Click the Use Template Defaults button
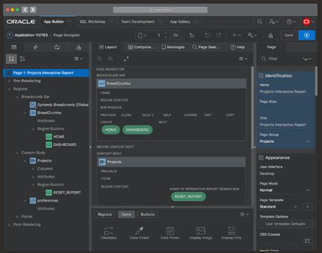322x253 pixels. 285,224
